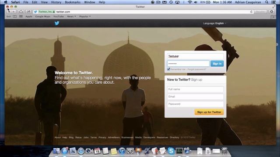Open the Trash in the Dock
The height and width of the screenshot is (157, 280).
224,151
